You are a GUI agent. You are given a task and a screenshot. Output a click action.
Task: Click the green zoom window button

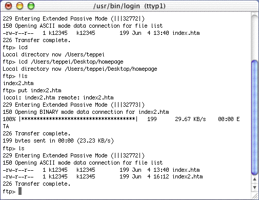[31, 6]
